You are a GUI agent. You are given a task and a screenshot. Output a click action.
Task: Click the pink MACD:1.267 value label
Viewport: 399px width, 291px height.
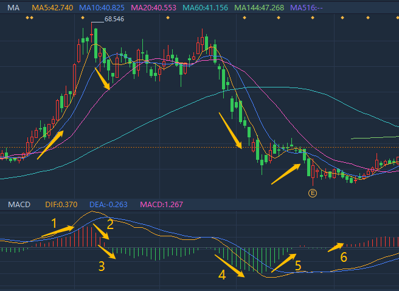click(x=162, y=204)
